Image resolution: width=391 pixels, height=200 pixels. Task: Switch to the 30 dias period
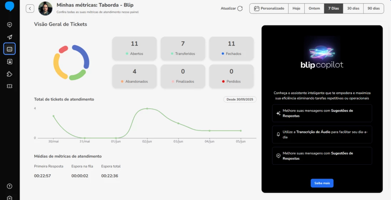click(x=353, y=9)
